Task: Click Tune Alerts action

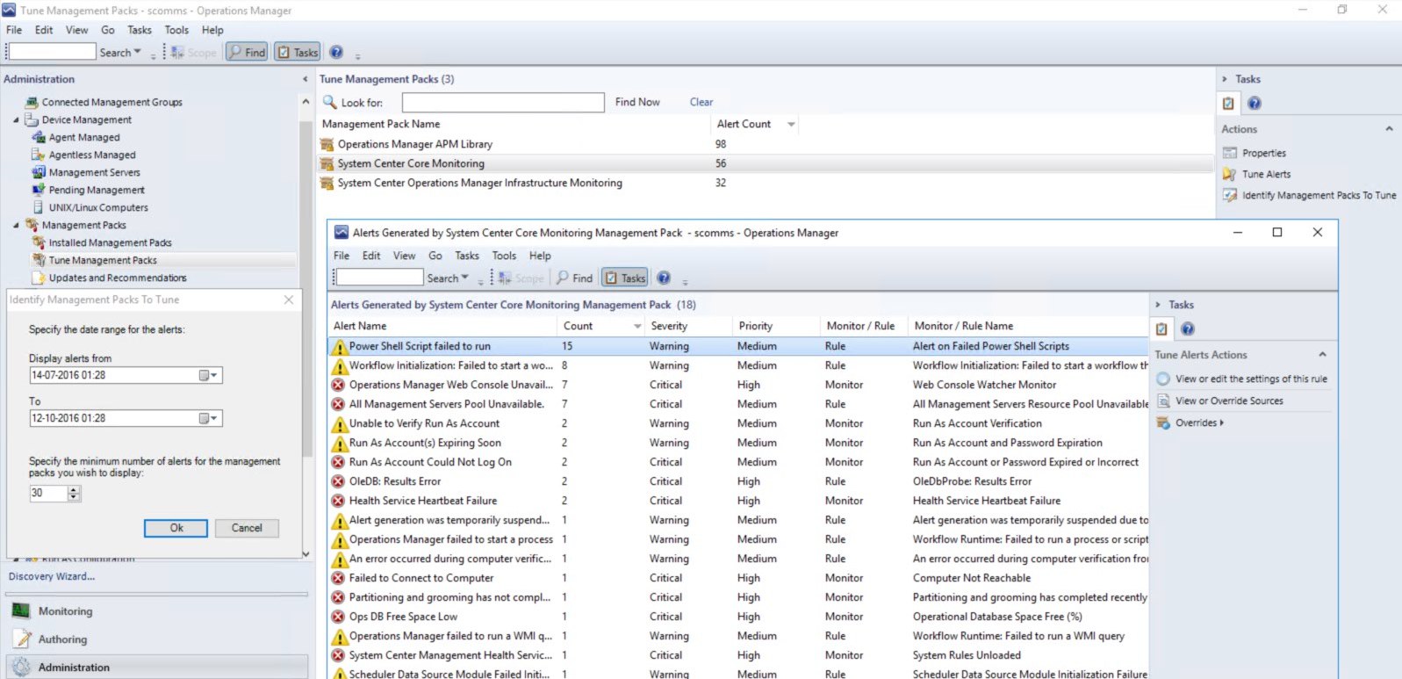Action: point(1266,174)
